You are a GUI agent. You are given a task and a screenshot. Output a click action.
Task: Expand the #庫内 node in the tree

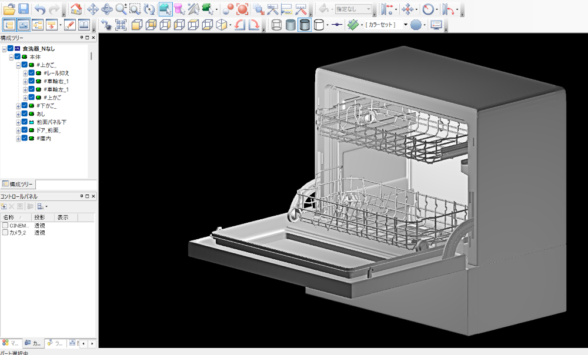coord(18,138)
